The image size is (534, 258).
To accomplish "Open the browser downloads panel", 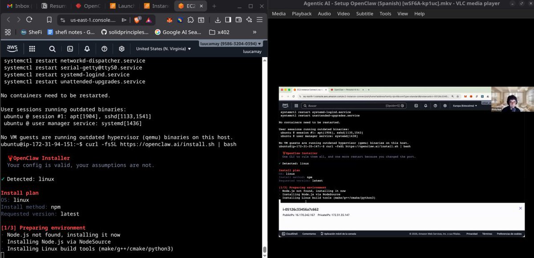I will pos(218,20).
